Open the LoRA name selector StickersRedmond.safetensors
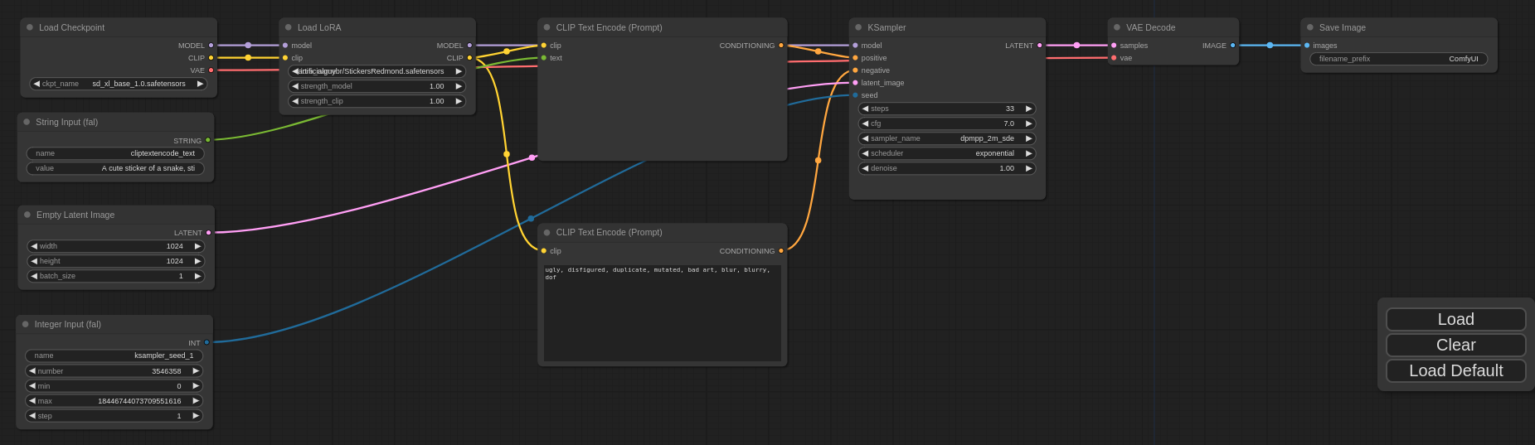1535x445 pixels. click(x=376, y=71)
